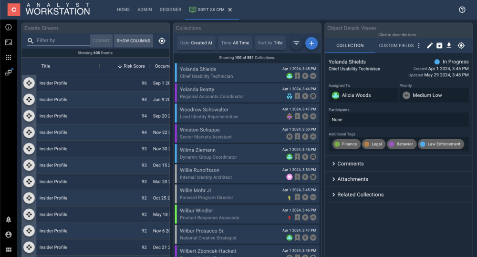Click the red flag avatar on Wilbur Windler card

290,217
